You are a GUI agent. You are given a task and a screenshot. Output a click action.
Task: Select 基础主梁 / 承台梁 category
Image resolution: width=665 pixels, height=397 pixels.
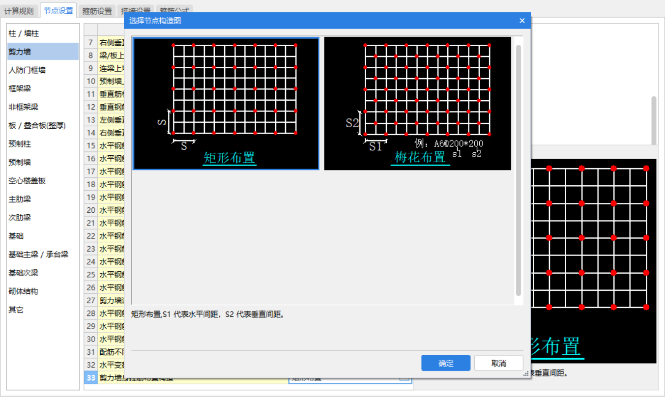pyautogui.click(x=43, y=255)
